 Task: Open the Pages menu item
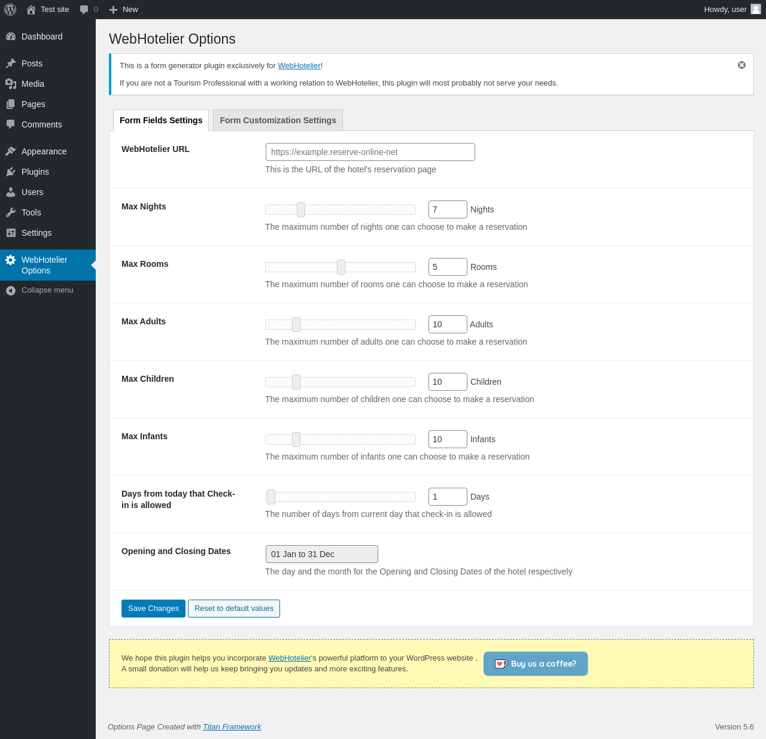[x=48, y=104]
